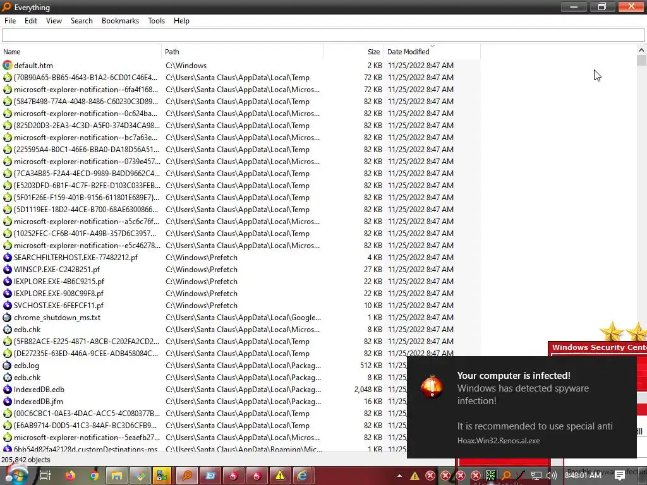
Task: Select file {DE27235E-63ED-446A-9CEE-ADB458084C...
Action: click(86, 354)
